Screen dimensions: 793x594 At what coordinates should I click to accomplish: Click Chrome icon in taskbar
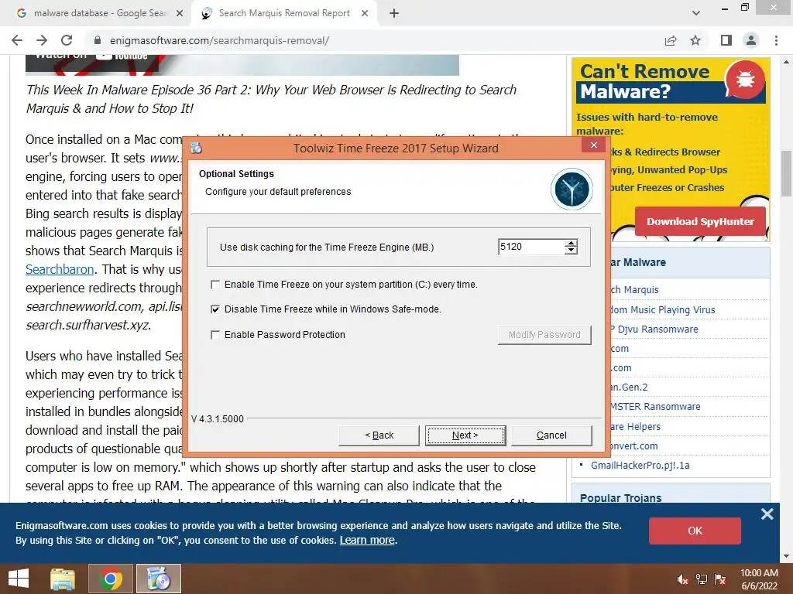pyautogui.click(x=110, y=579)
